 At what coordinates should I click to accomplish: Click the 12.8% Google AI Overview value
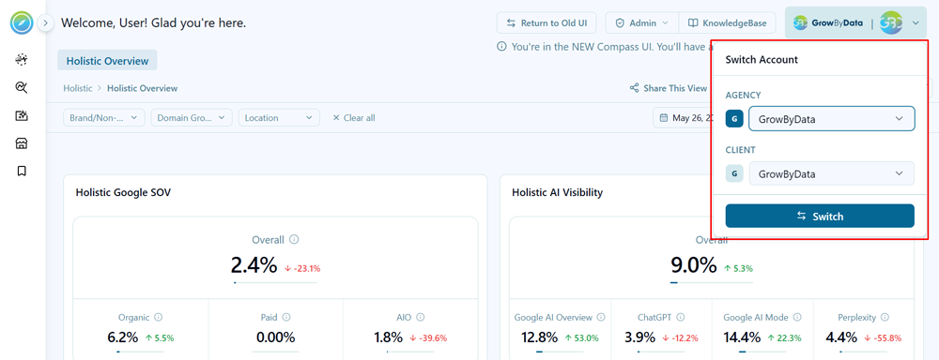(x=539, y=337)
